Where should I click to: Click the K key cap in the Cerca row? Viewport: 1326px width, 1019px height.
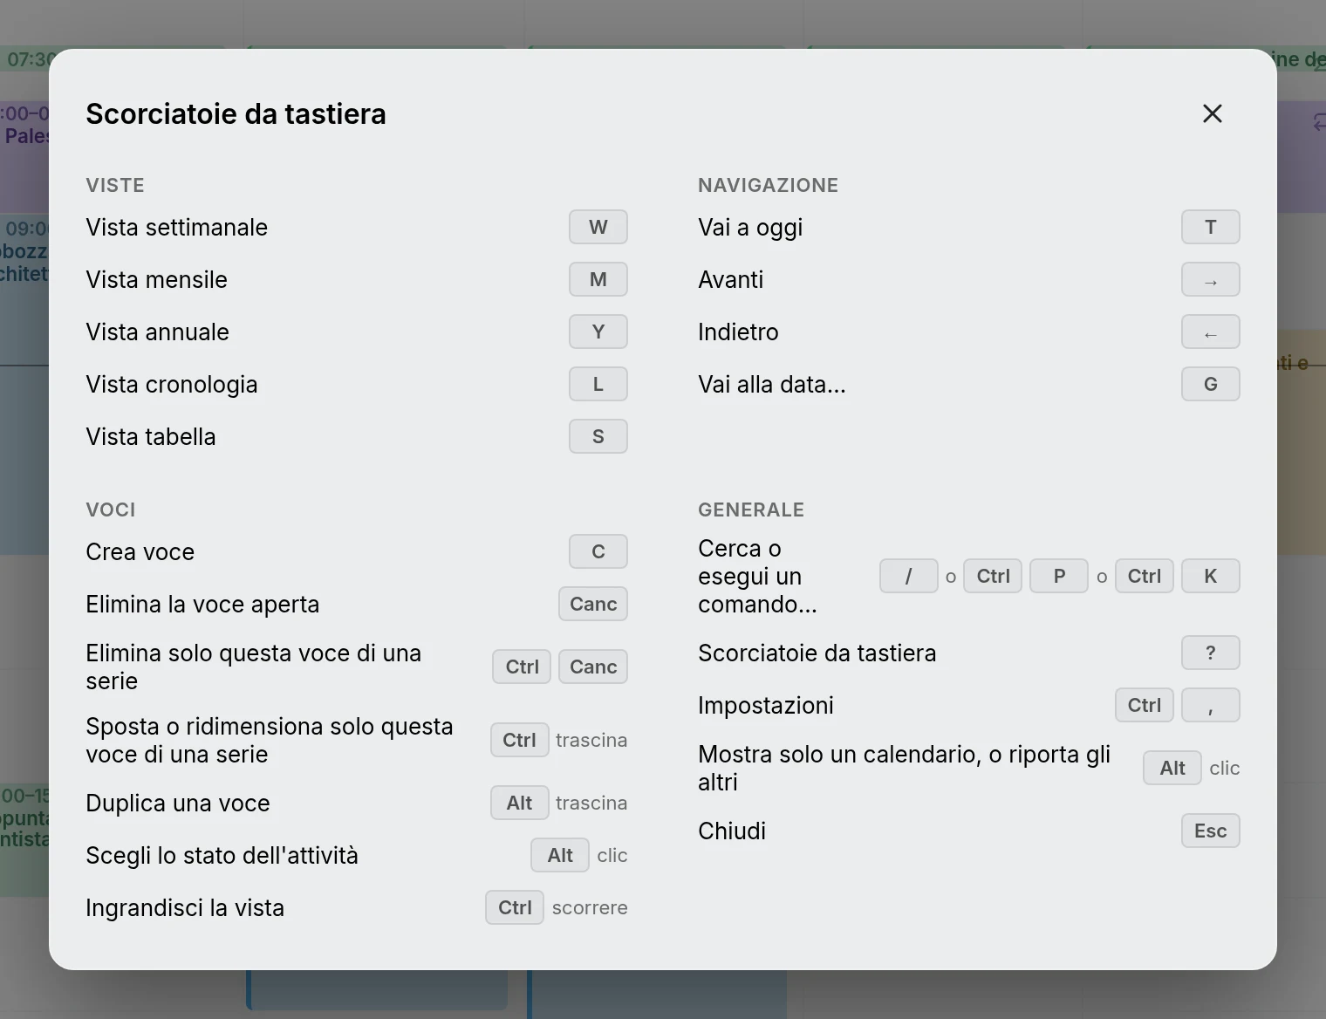point(1211,576)
